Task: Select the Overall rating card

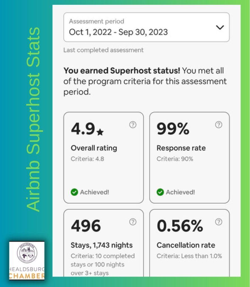Action: [103, 168]
